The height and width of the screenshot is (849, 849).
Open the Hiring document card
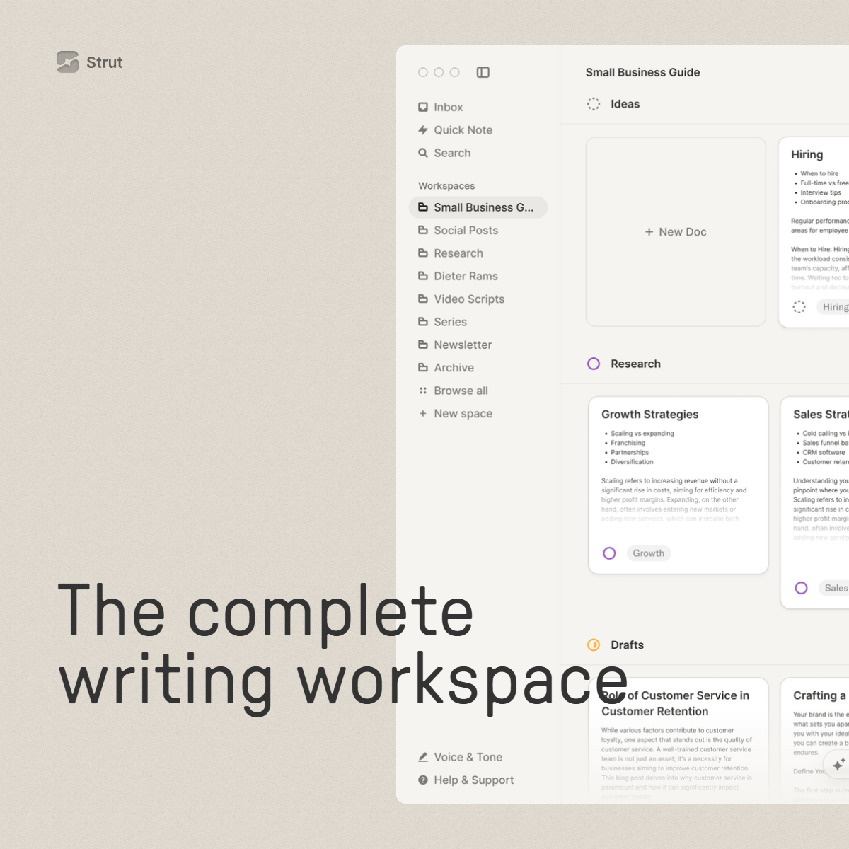tap(814, 232)
